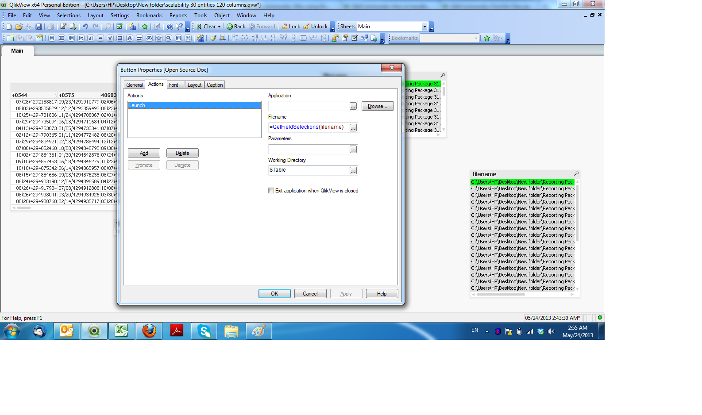The width and height of the screenshot is (702, 415).
Task: Lock selections with the padlock icon
Action: click(291, 27)
